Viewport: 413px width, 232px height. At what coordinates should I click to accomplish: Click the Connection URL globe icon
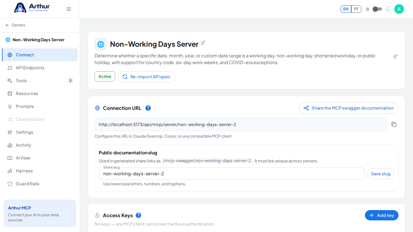click(97, 108)
